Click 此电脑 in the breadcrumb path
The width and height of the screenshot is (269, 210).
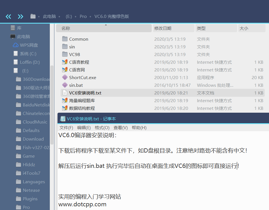pos(49,16)
